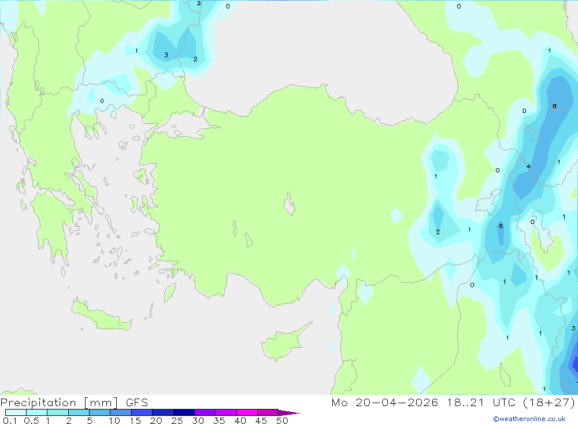Click the precipitation value '6' on the map
Viewport: 578px width, 424px height.
click(501, 226)
